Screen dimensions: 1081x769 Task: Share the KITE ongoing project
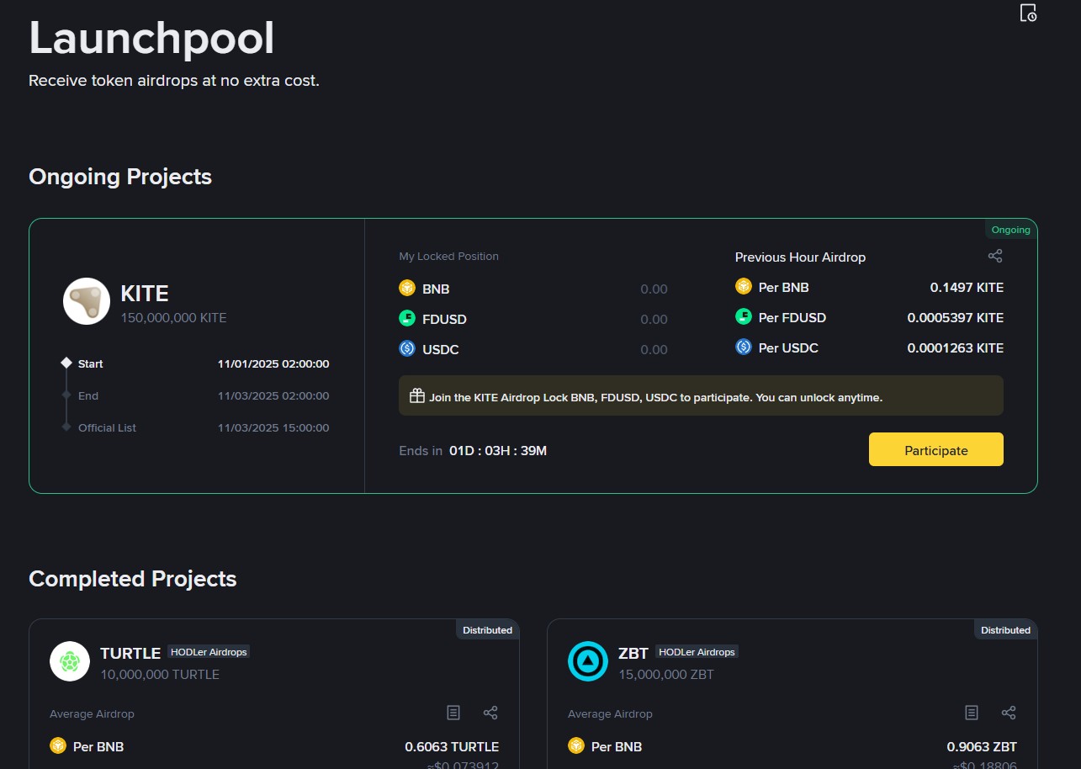tap(995, 257)
